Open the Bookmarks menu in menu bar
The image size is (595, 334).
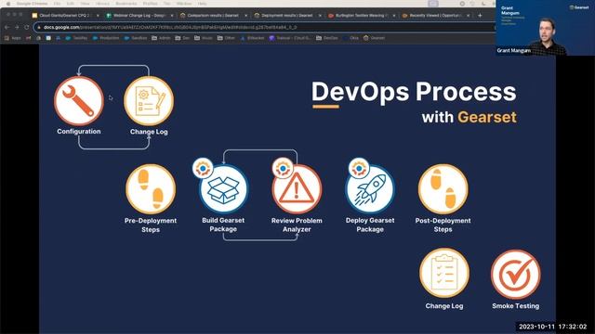point(126,4)
